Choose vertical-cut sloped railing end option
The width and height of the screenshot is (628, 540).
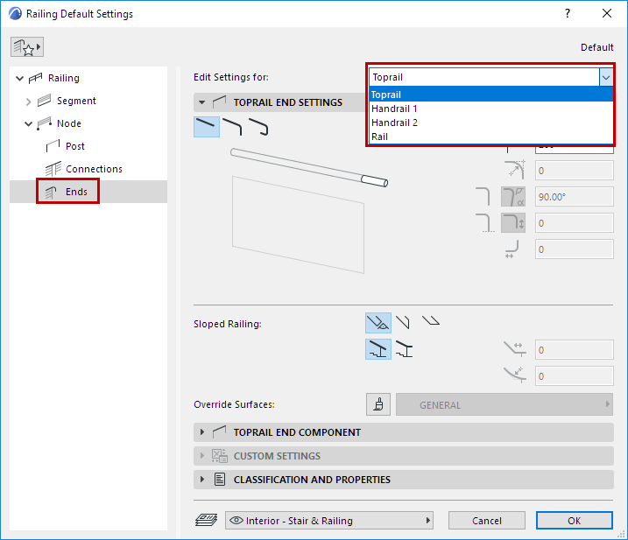403,323
